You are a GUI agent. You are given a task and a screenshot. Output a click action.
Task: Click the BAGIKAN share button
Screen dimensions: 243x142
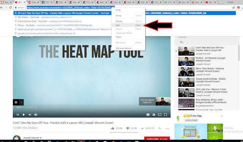[148, 128]
